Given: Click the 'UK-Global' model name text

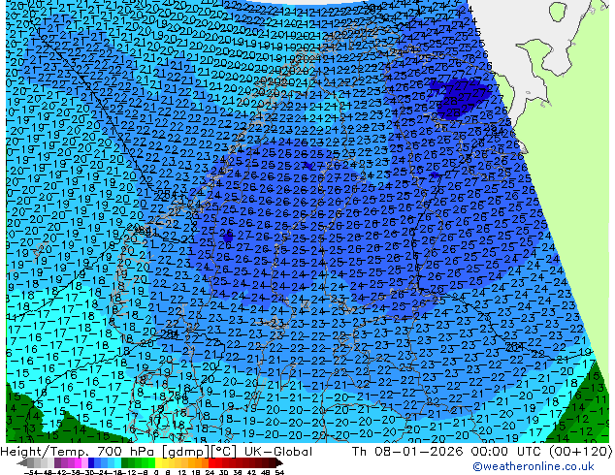Looking at the screenshot, I should tap(278, 452).
